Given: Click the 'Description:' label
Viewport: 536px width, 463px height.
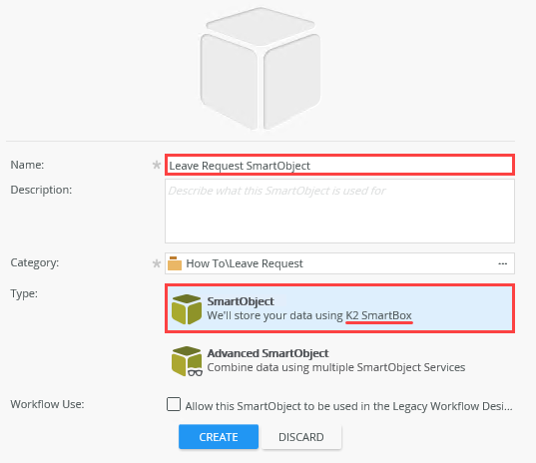Looking at the screenshot, I should pos(41,190).
